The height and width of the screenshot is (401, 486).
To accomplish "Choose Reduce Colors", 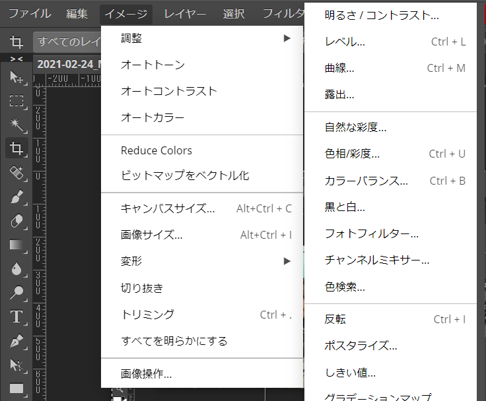I will point(202,150).
